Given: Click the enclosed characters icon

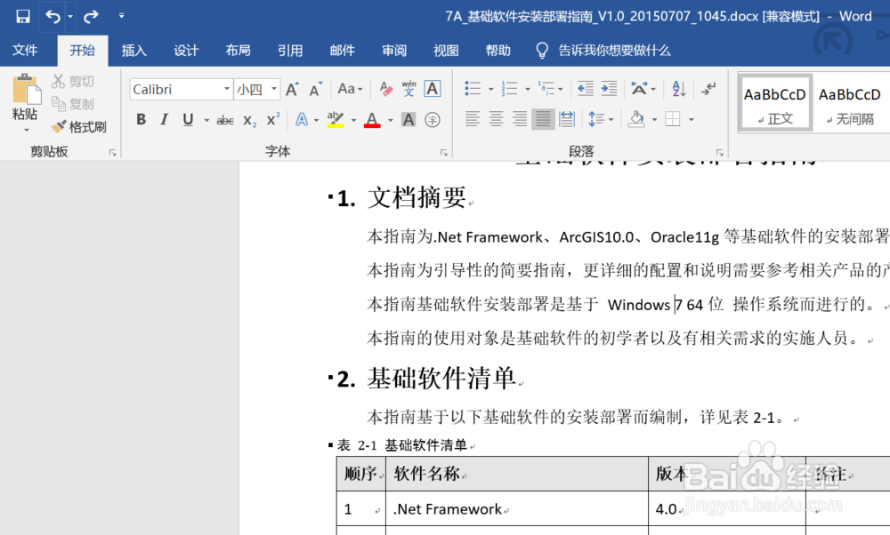Looking at the screenshot, I should tap(433, 120).
